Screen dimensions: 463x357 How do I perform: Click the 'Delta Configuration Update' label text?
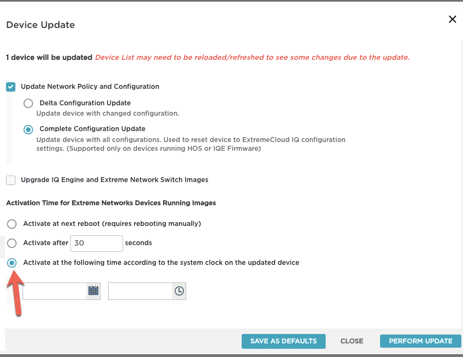(x=85, y=103)
